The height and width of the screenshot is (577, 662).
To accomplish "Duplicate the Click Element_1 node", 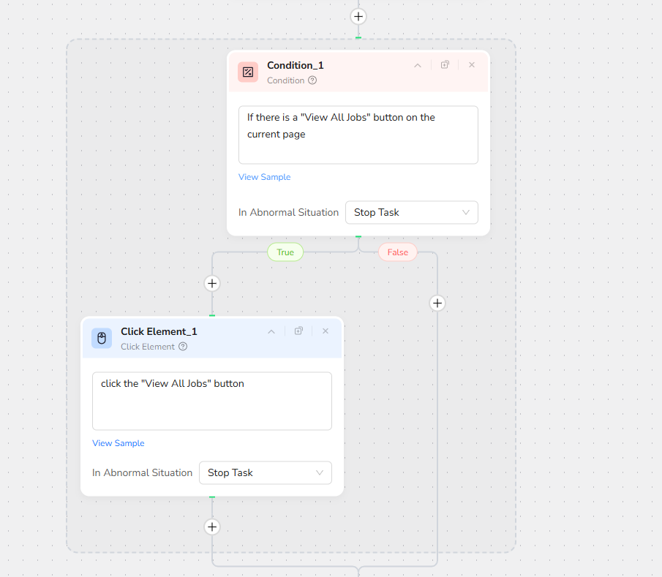I will 298,331.
